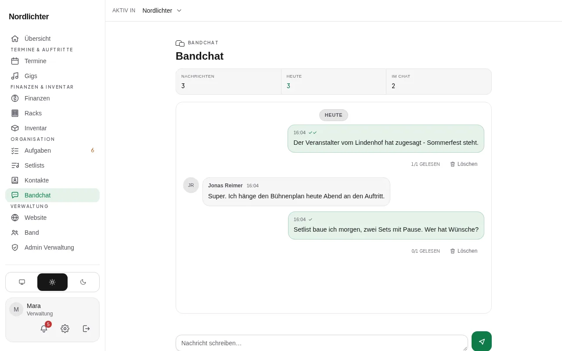This screenshot has width=562, height=351.
Task: Click the Aufgaben badge showing 6
Action: (x=93, y=150)
